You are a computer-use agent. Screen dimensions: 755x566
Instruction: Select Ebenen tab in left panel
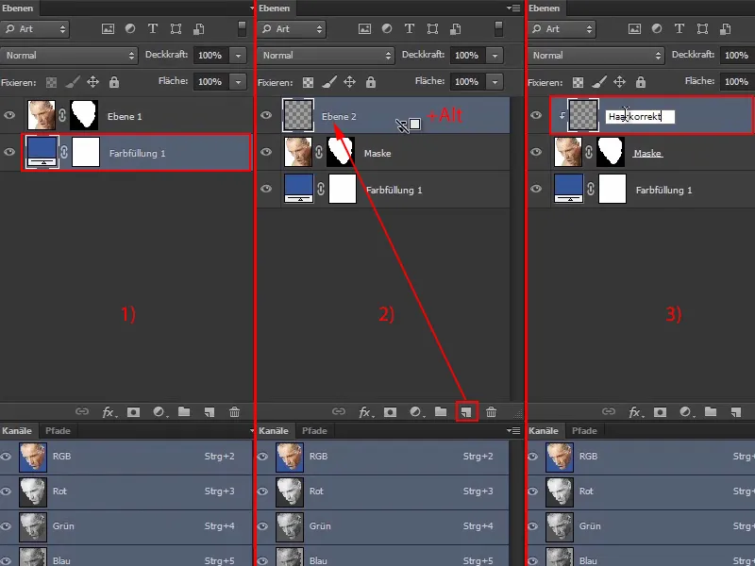(x=18, y=8)
